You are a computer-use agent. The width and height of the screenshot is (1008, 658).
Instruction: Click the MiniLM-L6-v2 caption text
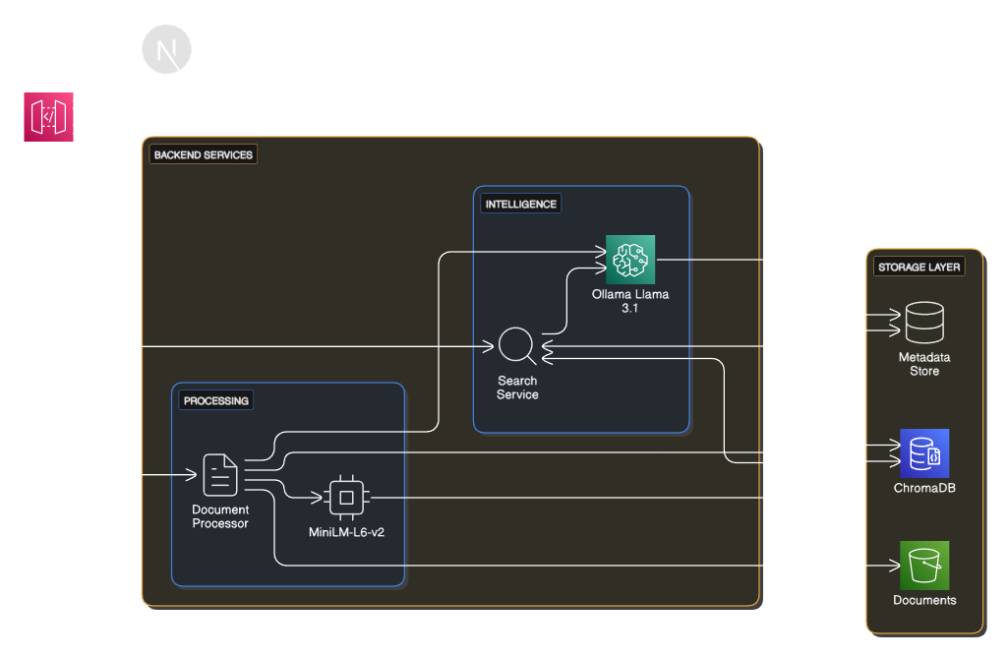pyautogui.click(x=348, y=532)
